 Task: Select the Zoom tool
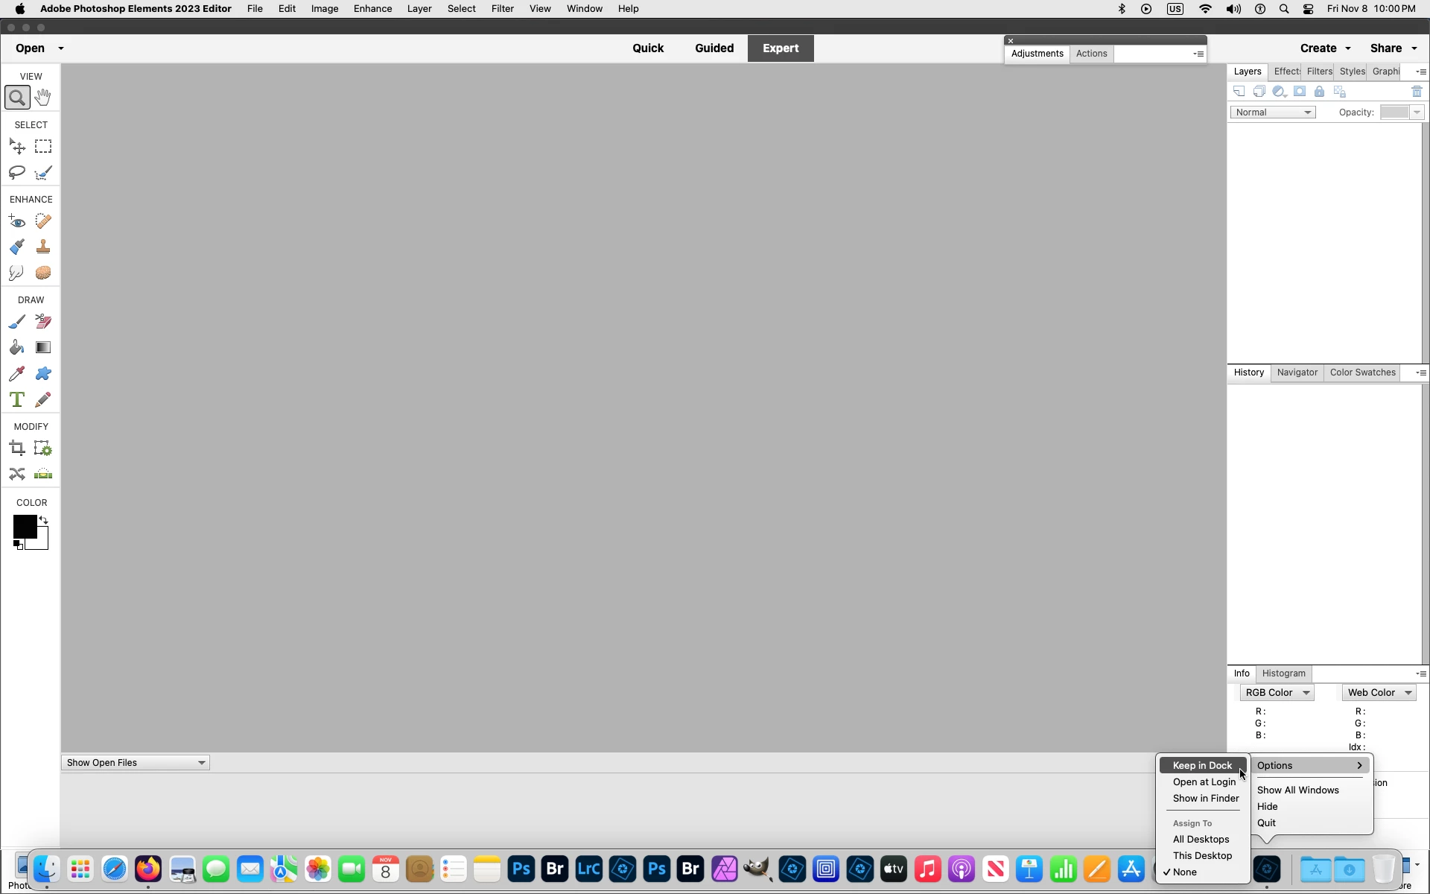click(x=17, y=98)
